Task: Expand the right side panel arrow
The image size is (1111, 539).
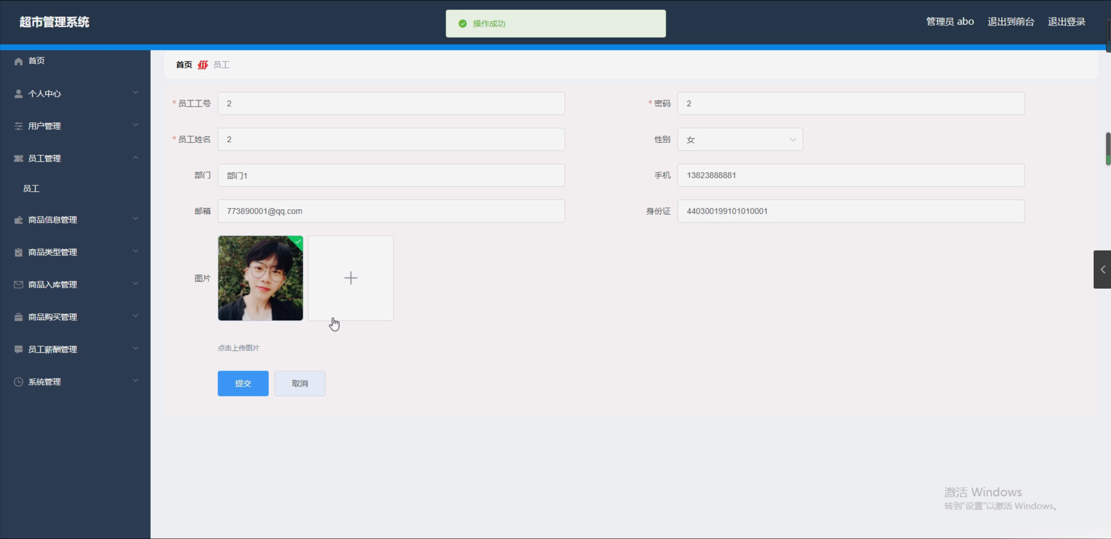Action: [1102, 269]
